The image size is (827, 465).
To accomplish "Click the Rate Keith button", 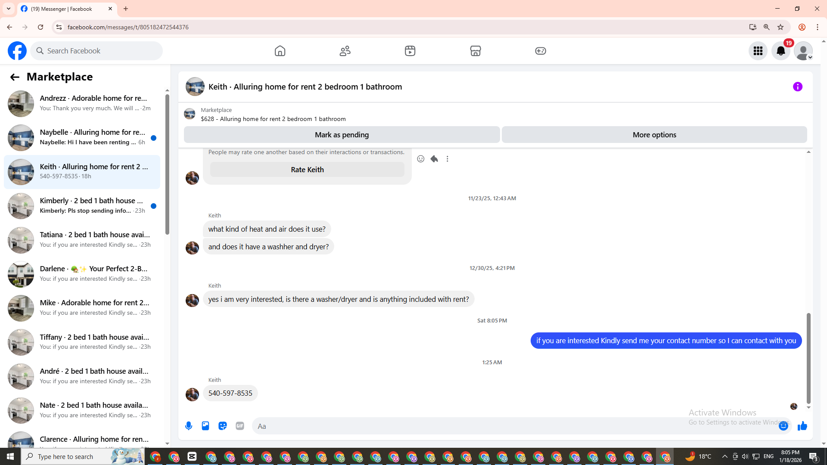I will pos(307,170).
